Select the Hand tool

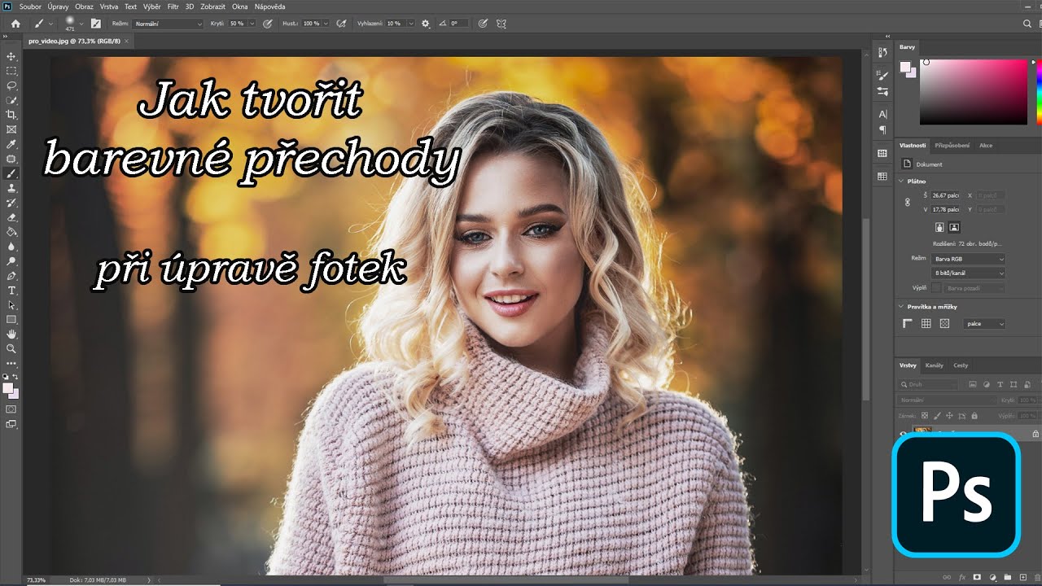11,334
